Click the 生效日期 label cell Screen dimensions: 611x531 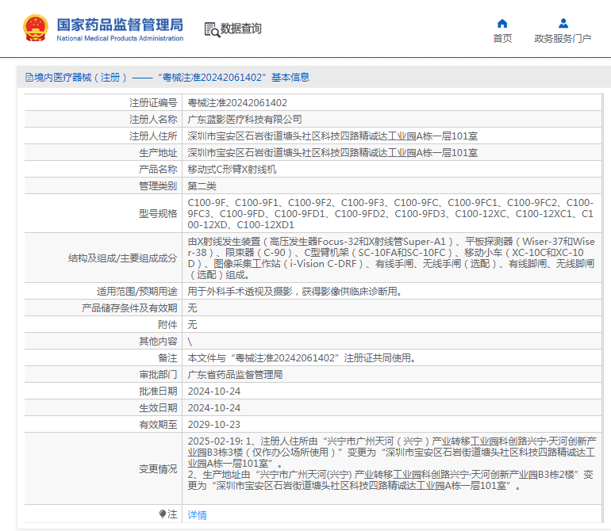(x=103, y=408)
